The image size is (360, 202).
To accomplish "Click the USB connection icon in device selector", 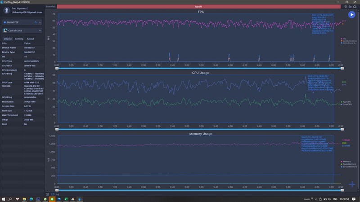I will click(36, 22).
